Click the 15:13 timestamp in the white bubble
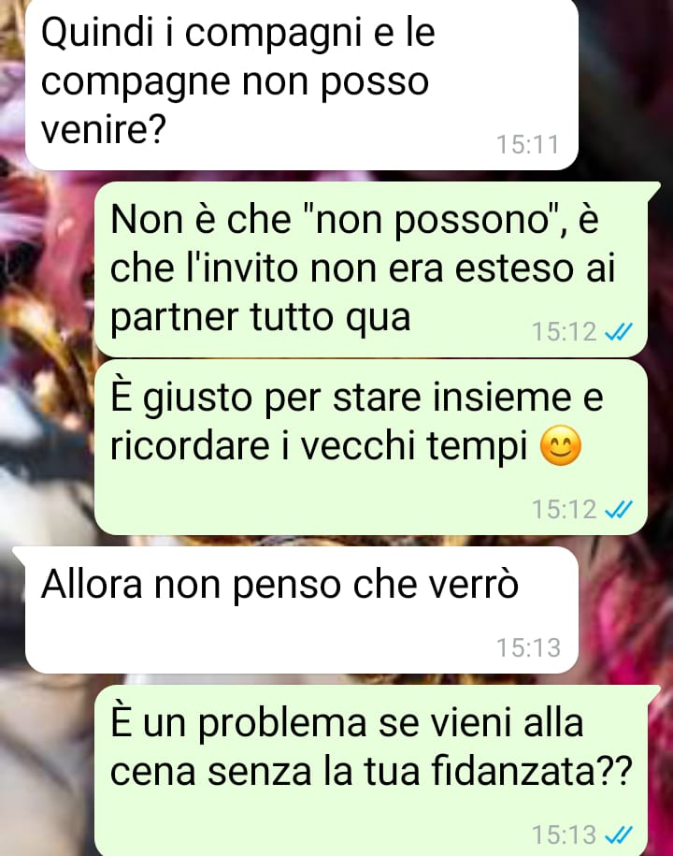This screenshot has height=856, width=673. [x=528, y=648]
